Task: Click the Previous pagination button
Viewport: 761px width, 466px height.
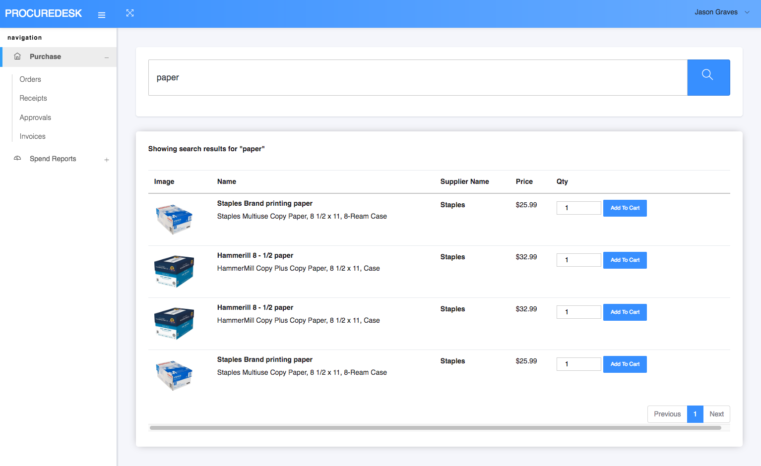Action: coord(667,414)
